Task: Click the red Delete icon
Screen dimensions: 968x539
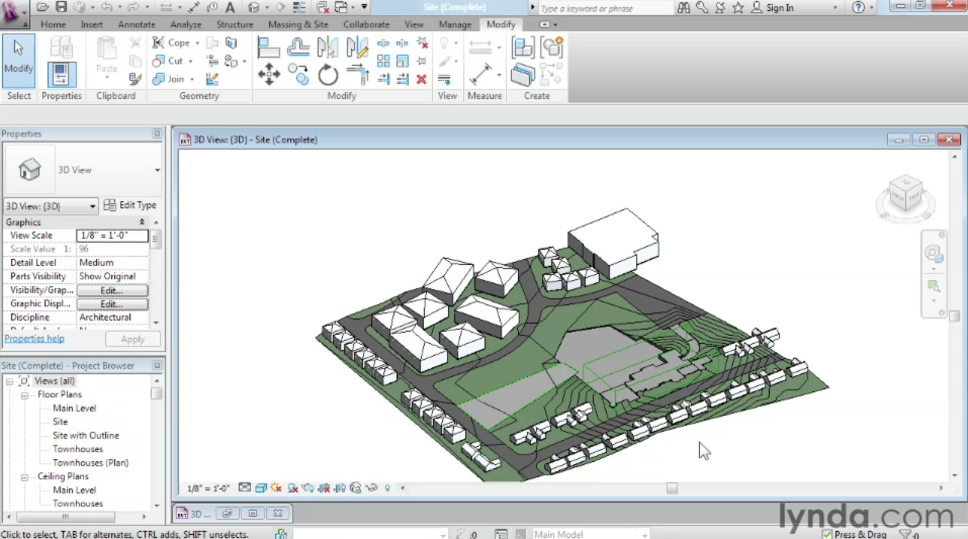Action: click(x=422, y=79)
